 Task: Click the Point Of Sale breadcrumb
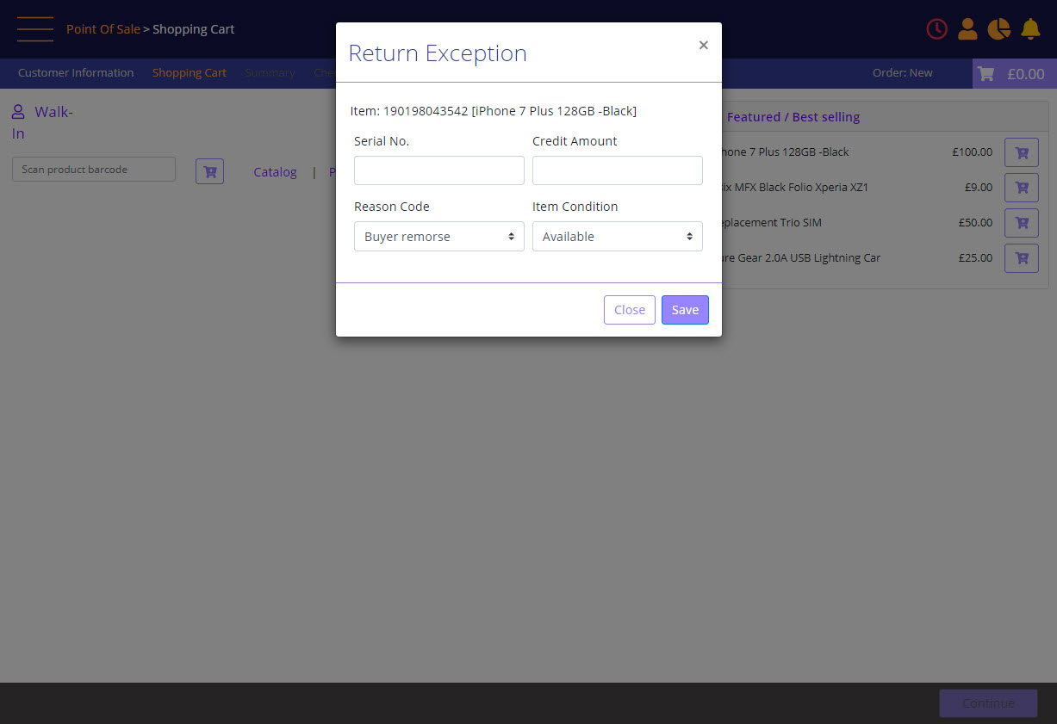pos(103,29)
